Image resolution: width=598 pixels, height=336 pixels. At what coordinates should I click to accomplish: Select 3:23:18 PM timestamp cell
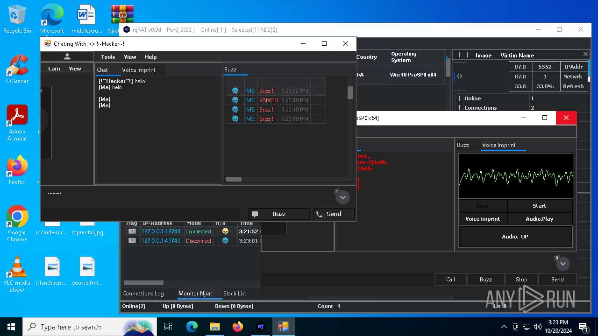click(295, 100)
